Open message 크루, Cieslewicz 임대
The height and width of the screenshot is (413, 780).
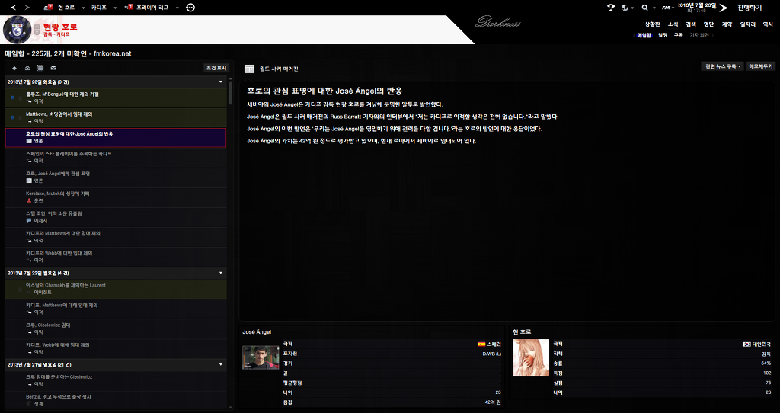tap(116, 329)
